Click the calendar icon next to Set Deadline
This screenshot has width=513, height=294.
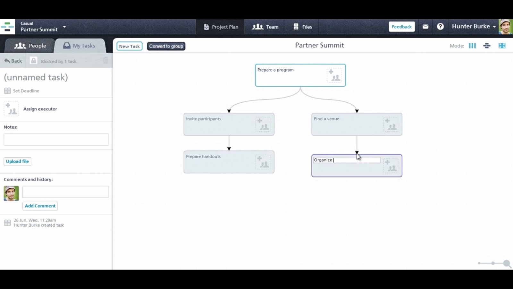[7, 91]
